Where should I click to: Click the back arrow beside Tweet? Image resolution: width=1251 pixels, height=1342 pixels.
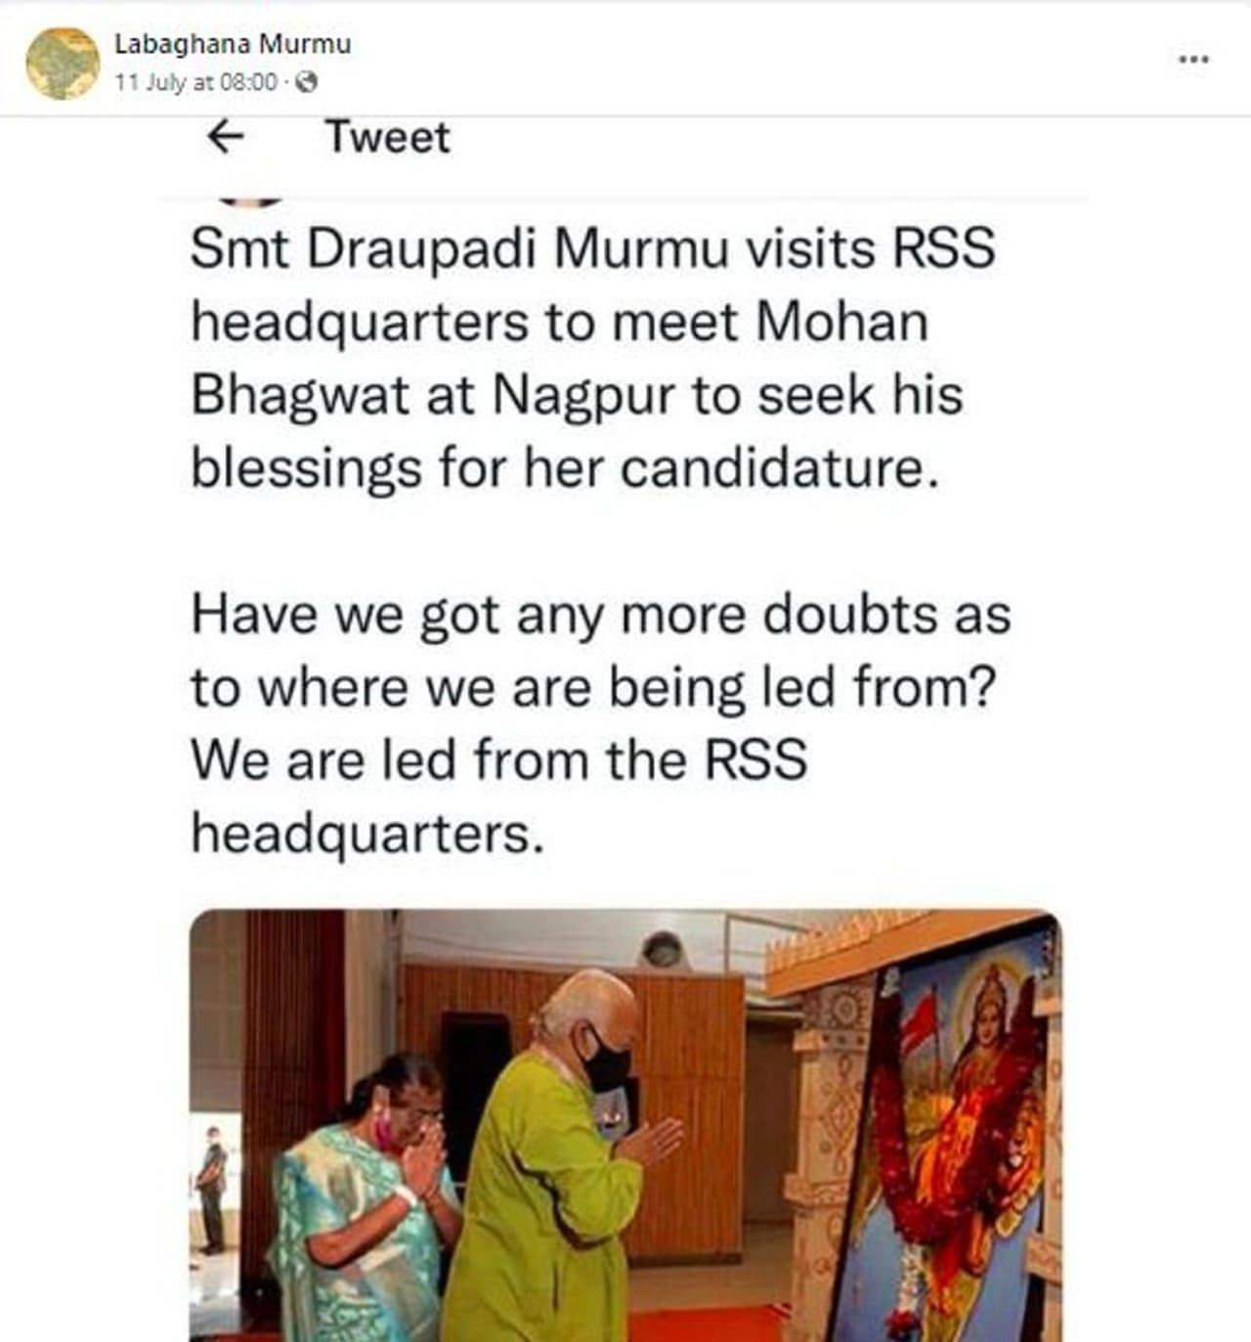pyautogui.click(x=226, y=137)
